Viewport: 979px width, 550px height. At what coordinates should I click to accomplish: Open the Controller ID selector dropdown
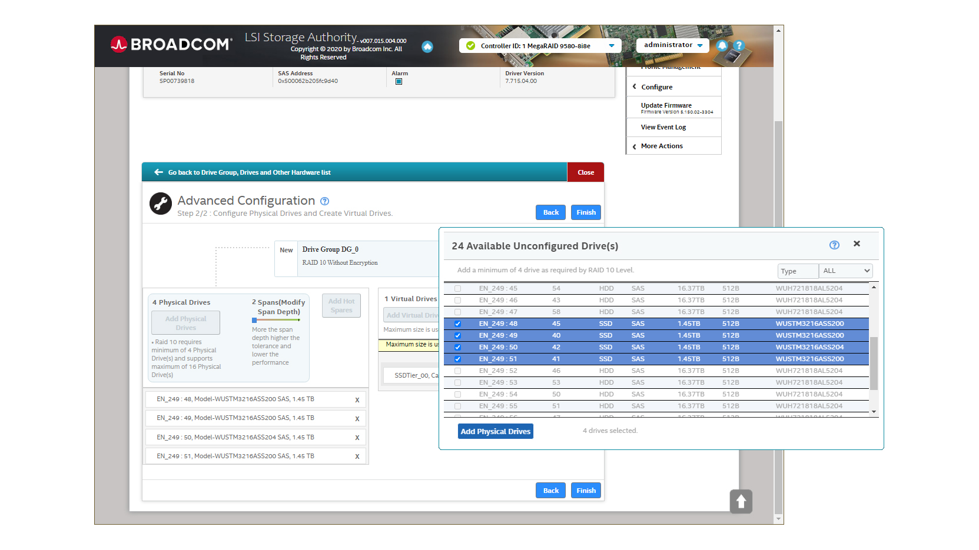tap(540, 46)
